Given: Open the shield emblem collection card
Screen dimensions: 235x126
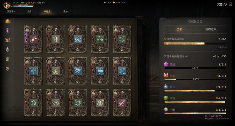Looking at the screenshot, I should [x=55, y=39].
